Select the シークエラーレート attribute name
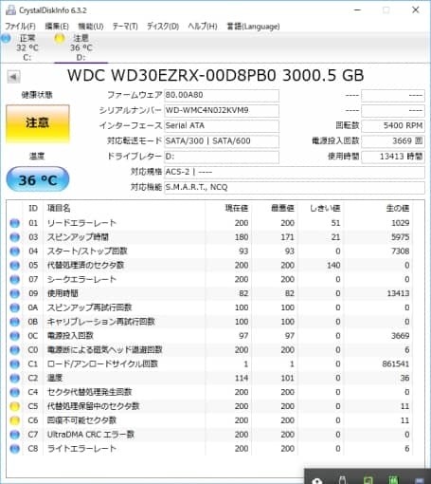This screenshot has height=484, width=431. pos(81,279)
